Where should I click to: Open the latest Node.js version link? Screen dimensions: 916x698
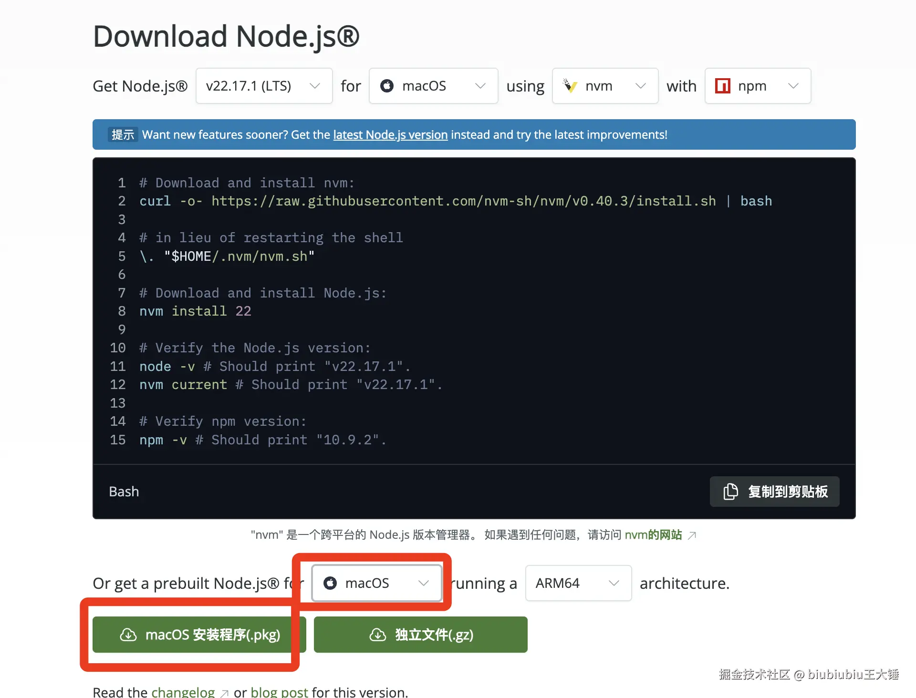pyautogui.click(x=390, y=135)
